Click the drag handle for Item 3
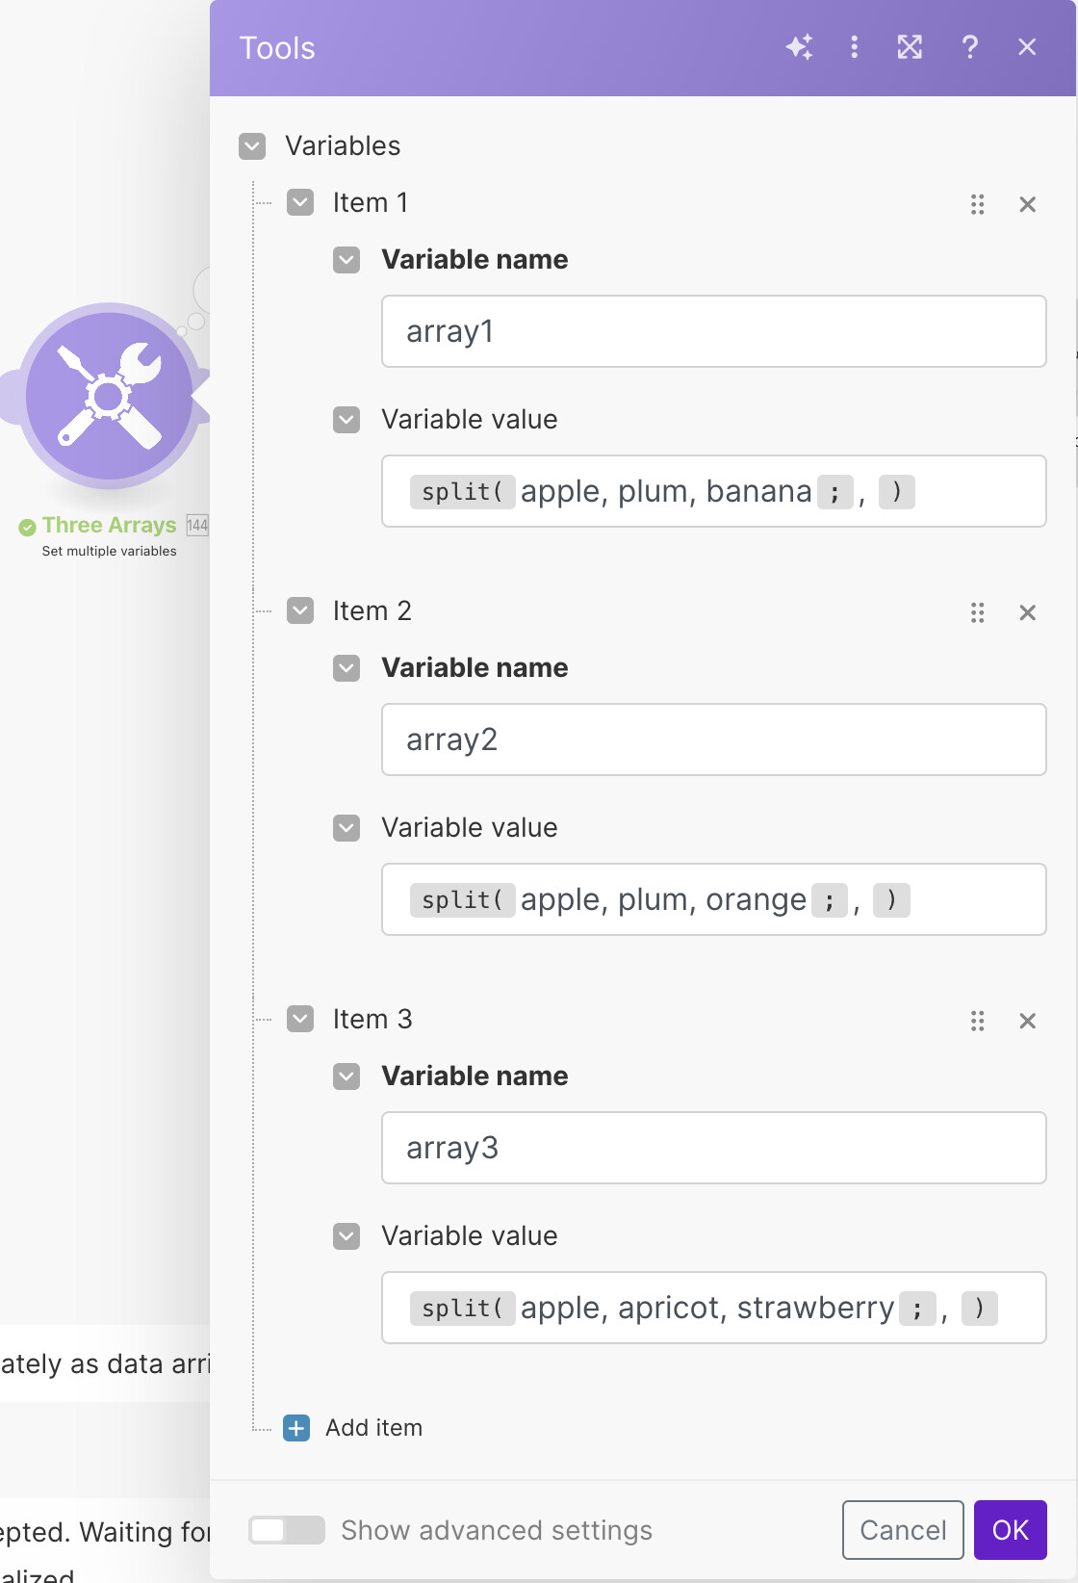This screenshot has height=1583, width=1078. [978, 1021]
